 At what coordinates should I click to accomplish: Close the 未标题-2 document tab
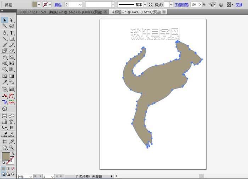click(x=164, y=12)
